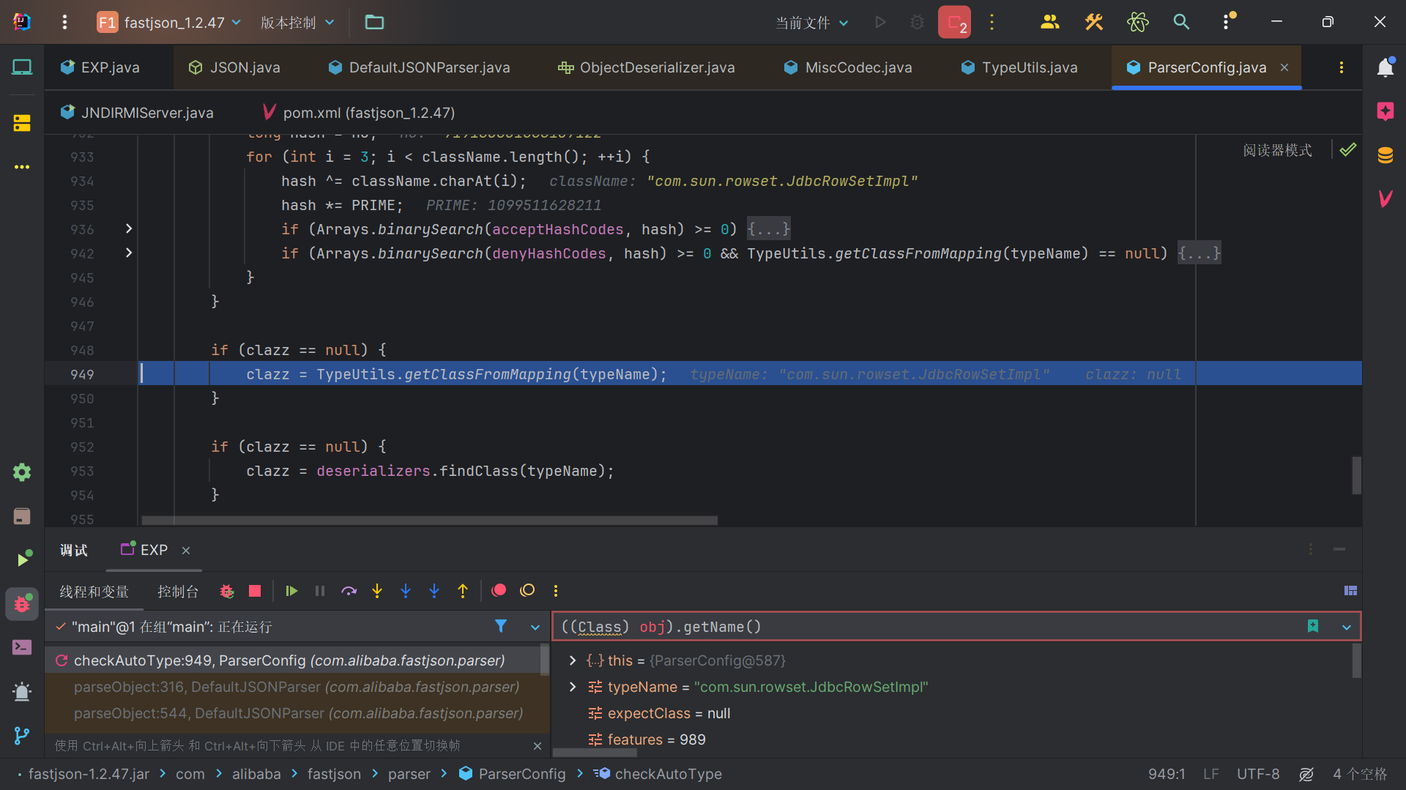
Task: Open the 版本控制 dropdown
Action: [297, 23]
